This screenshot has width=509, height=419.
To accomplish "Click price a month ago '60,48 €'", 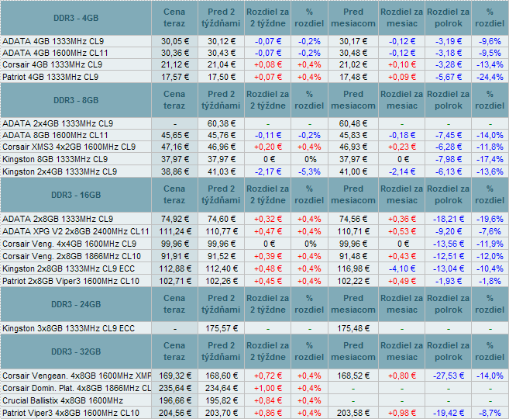I will pos(353,123).
